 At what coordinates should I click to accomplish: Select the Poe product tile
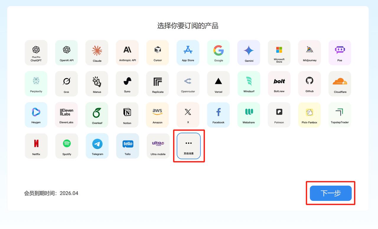point(340,53)
